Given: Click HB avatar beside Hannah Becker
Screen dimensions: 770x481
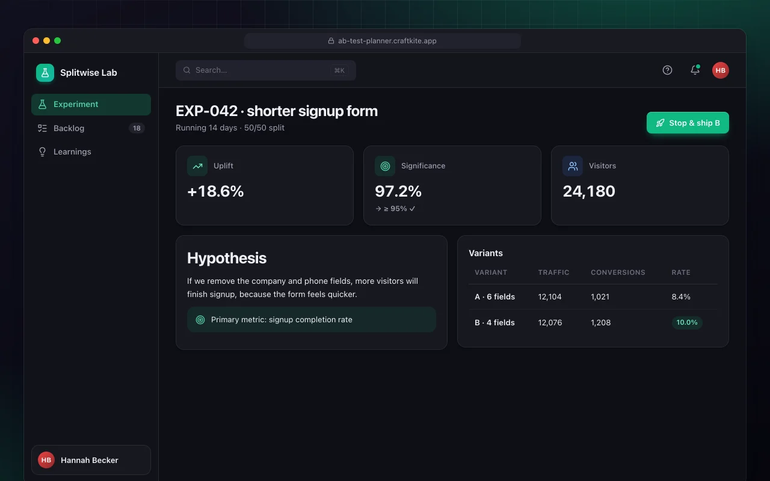Looking at the screenshot, I should [x=46, y=460].
